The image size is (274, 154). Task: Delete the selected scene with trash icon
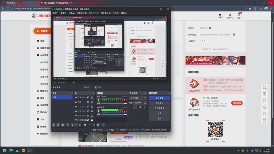pos(58,125)
